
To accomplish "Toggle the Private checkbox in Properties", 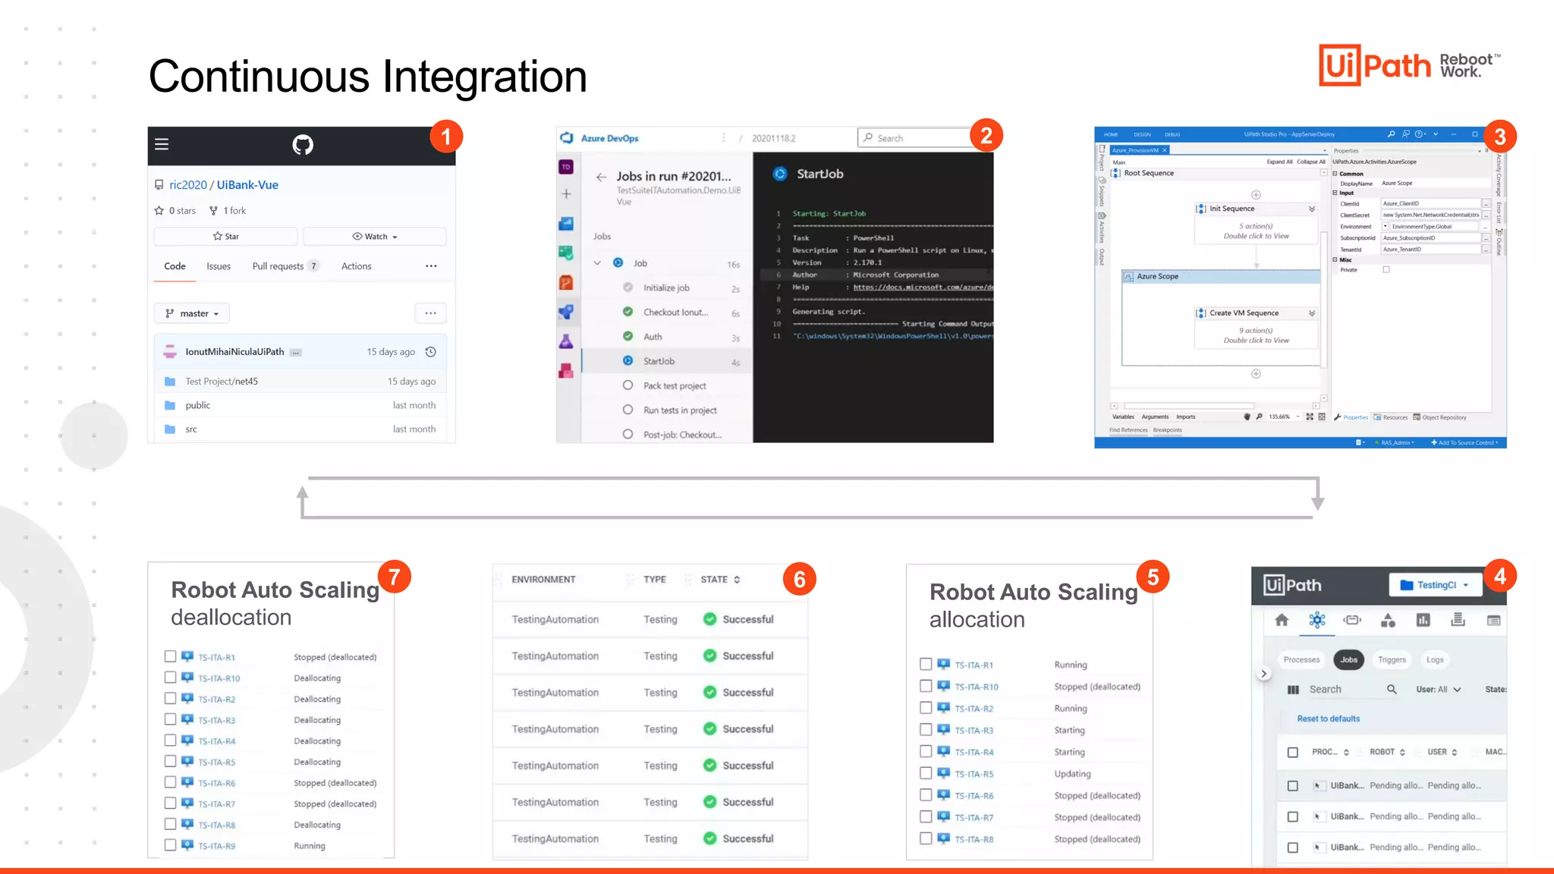I will coord(1386,270).
